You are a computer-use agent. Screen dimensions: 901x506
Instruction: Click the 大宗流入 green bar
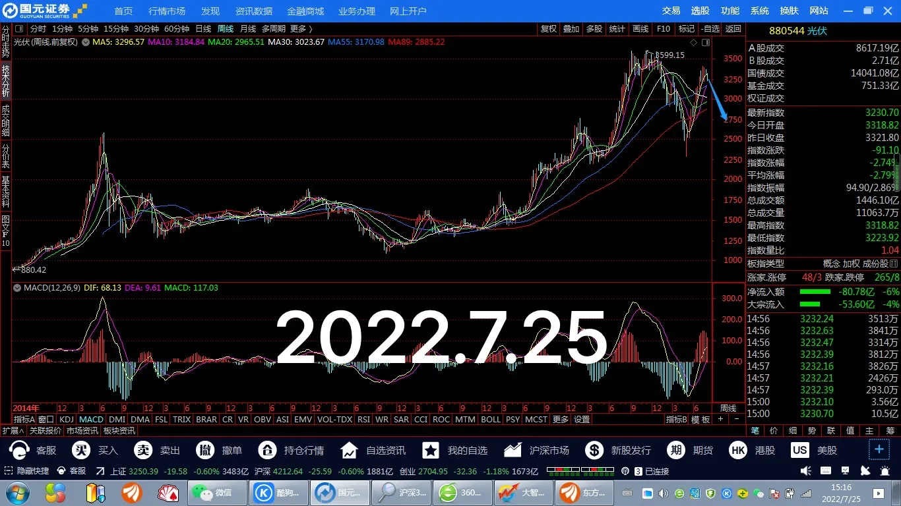[x=810, y=304]
